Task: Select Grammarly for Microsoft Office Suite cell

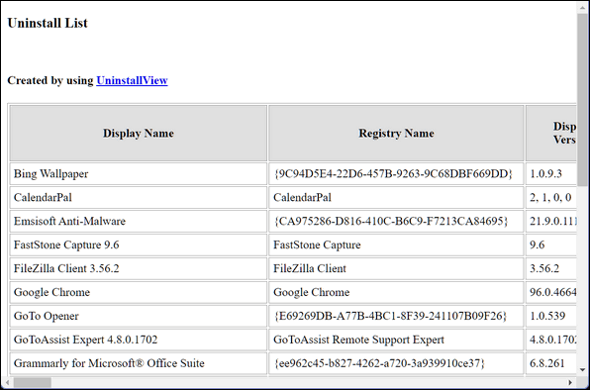Action: tap(139, 363)
